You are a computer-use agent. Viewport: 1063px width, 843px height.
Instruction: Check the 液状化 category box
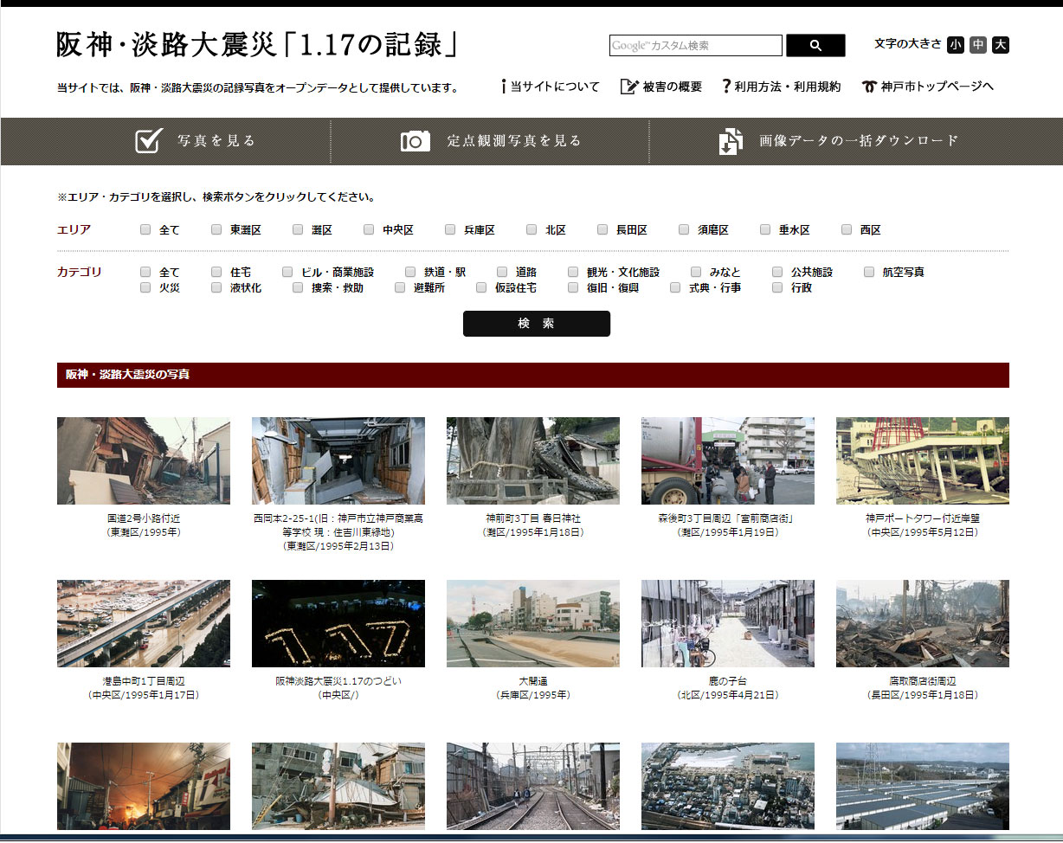point(216,286)
